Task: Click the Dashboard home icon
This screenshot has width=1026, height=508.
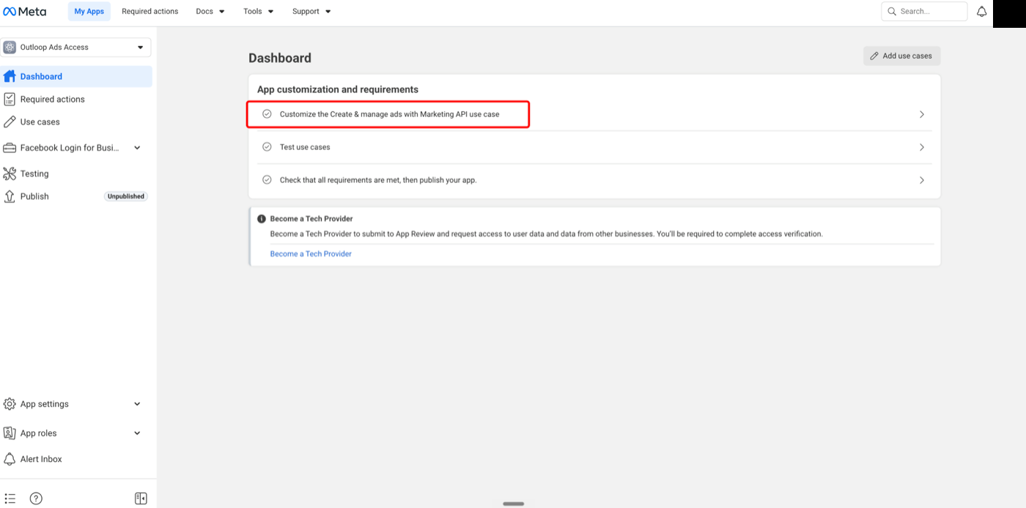Action: click(10, 76)
